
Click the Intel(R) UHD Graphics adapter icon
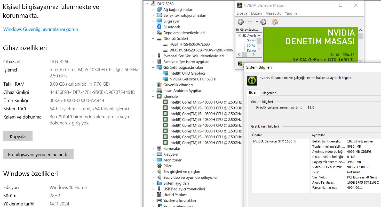(165, 73)
